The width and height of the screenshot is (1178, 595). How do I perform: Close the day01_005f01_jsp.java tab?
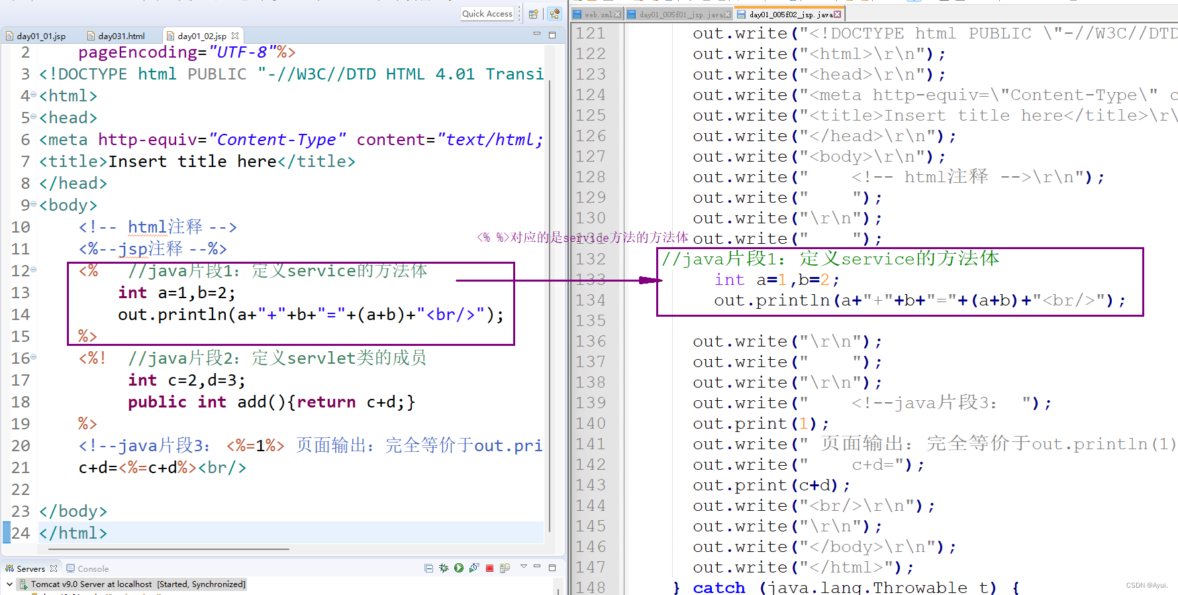728,14
